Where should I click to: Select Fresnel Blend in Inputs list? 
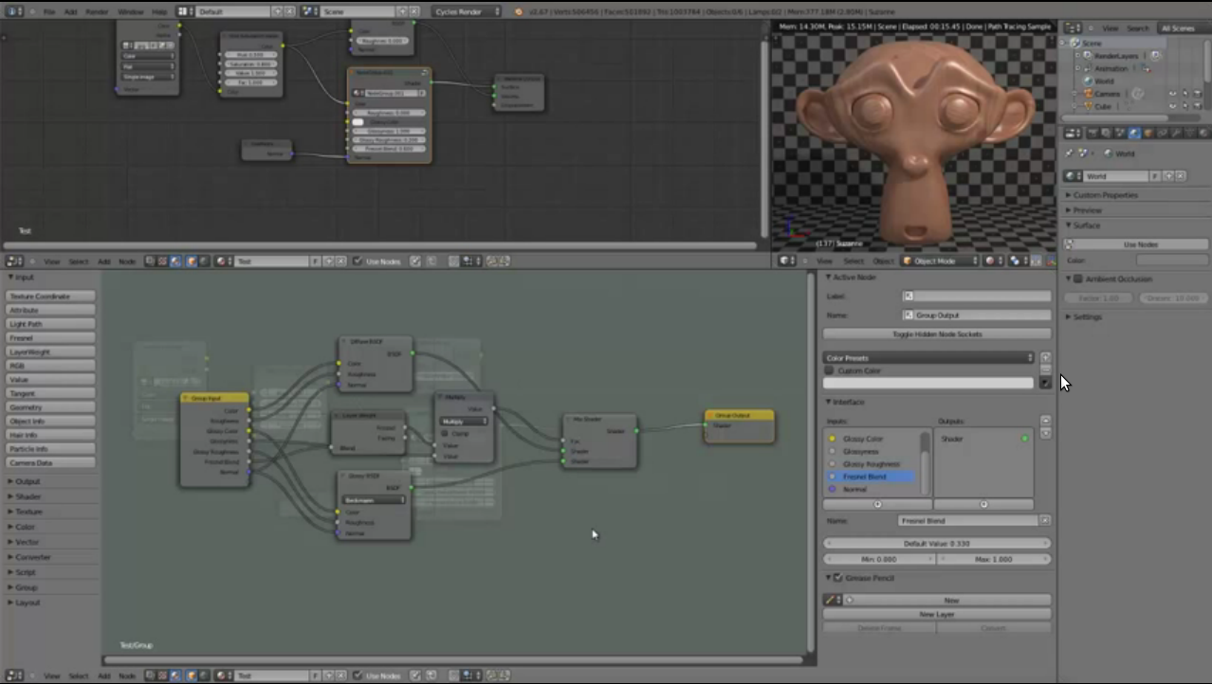pos(871,477)
